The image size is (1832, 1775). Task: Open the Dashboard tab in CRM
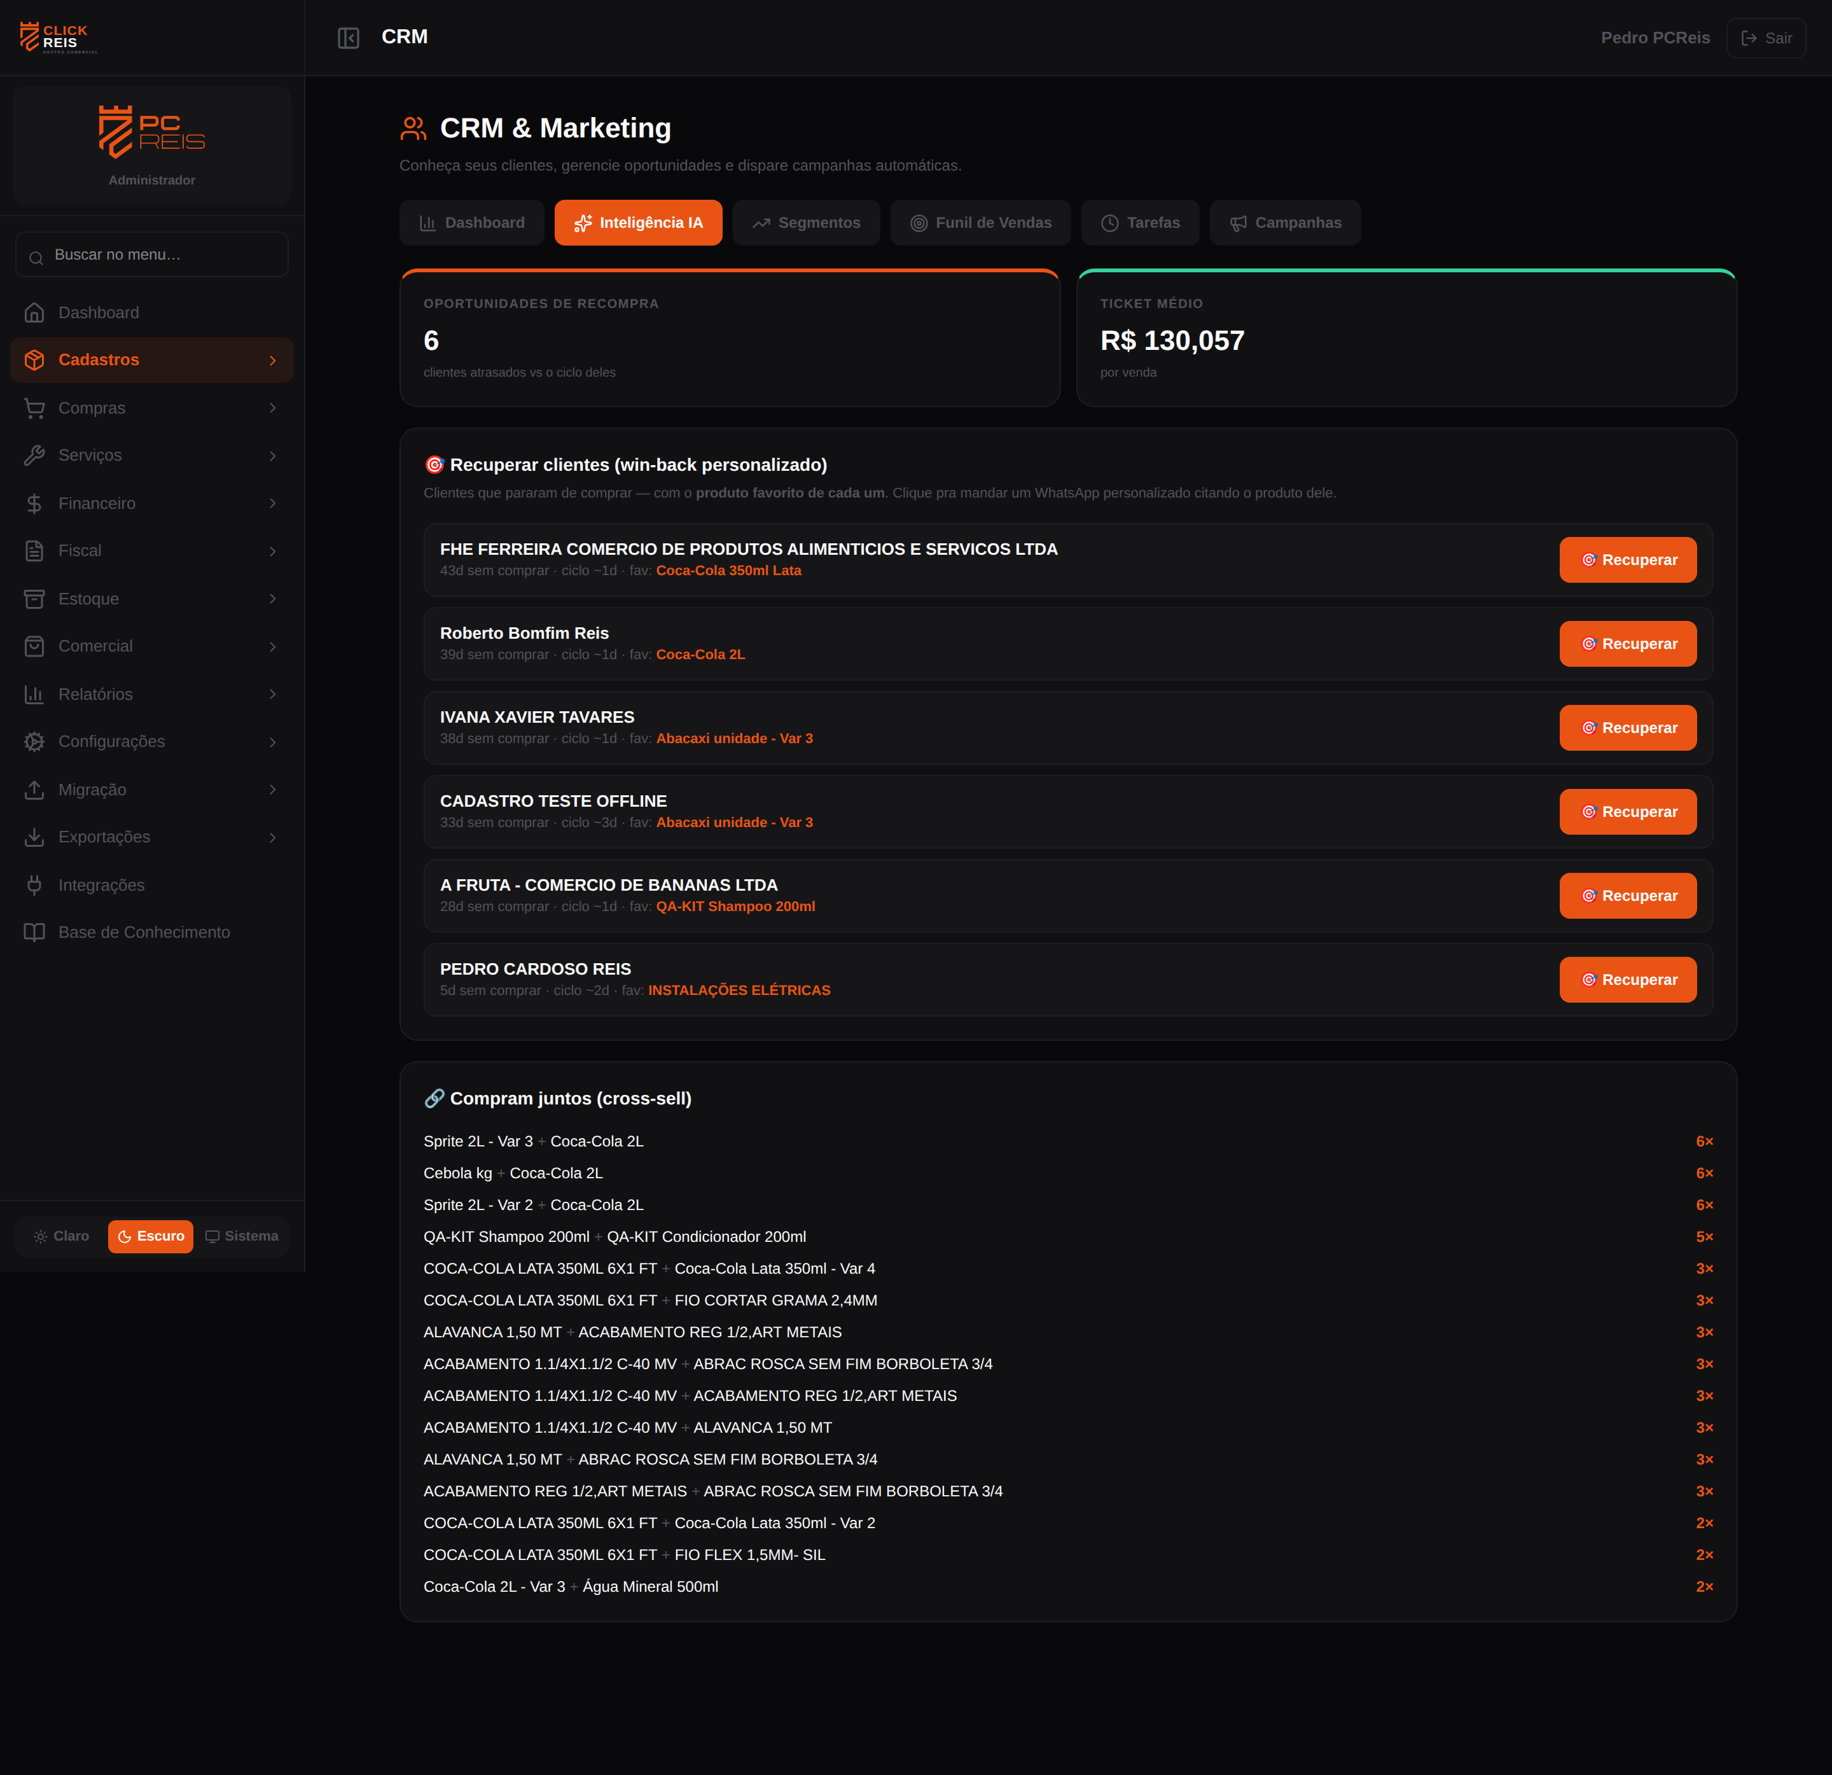(472, 223)
